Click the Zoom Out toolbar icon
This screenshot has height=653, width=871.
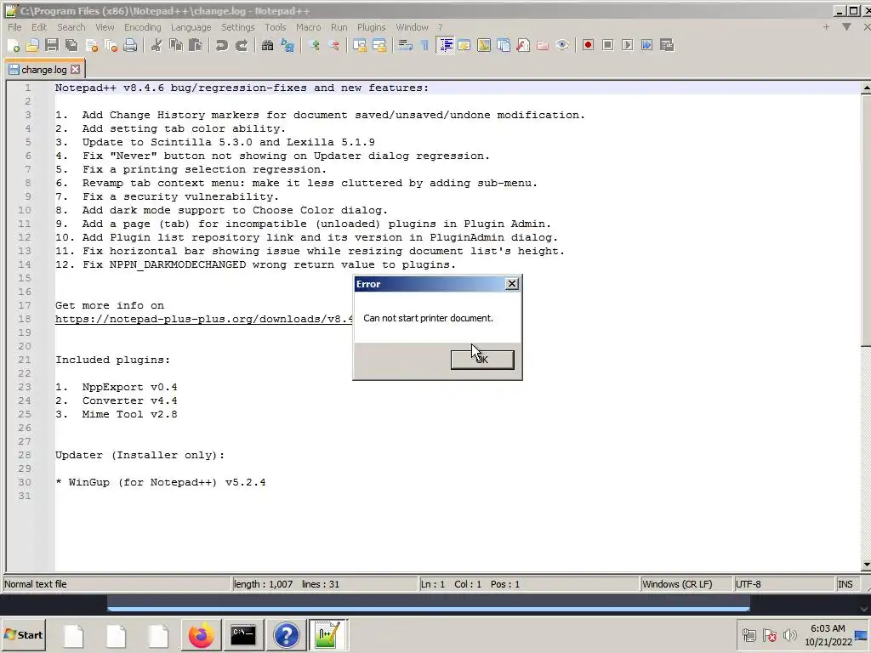pyautogui.click(x=333, y=46)
